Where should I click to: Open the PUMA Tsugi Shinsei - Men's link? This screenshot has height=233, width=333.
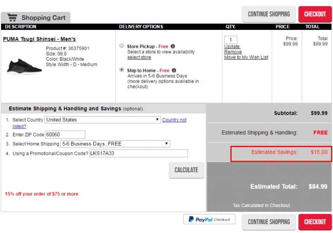tap(39, 39)
